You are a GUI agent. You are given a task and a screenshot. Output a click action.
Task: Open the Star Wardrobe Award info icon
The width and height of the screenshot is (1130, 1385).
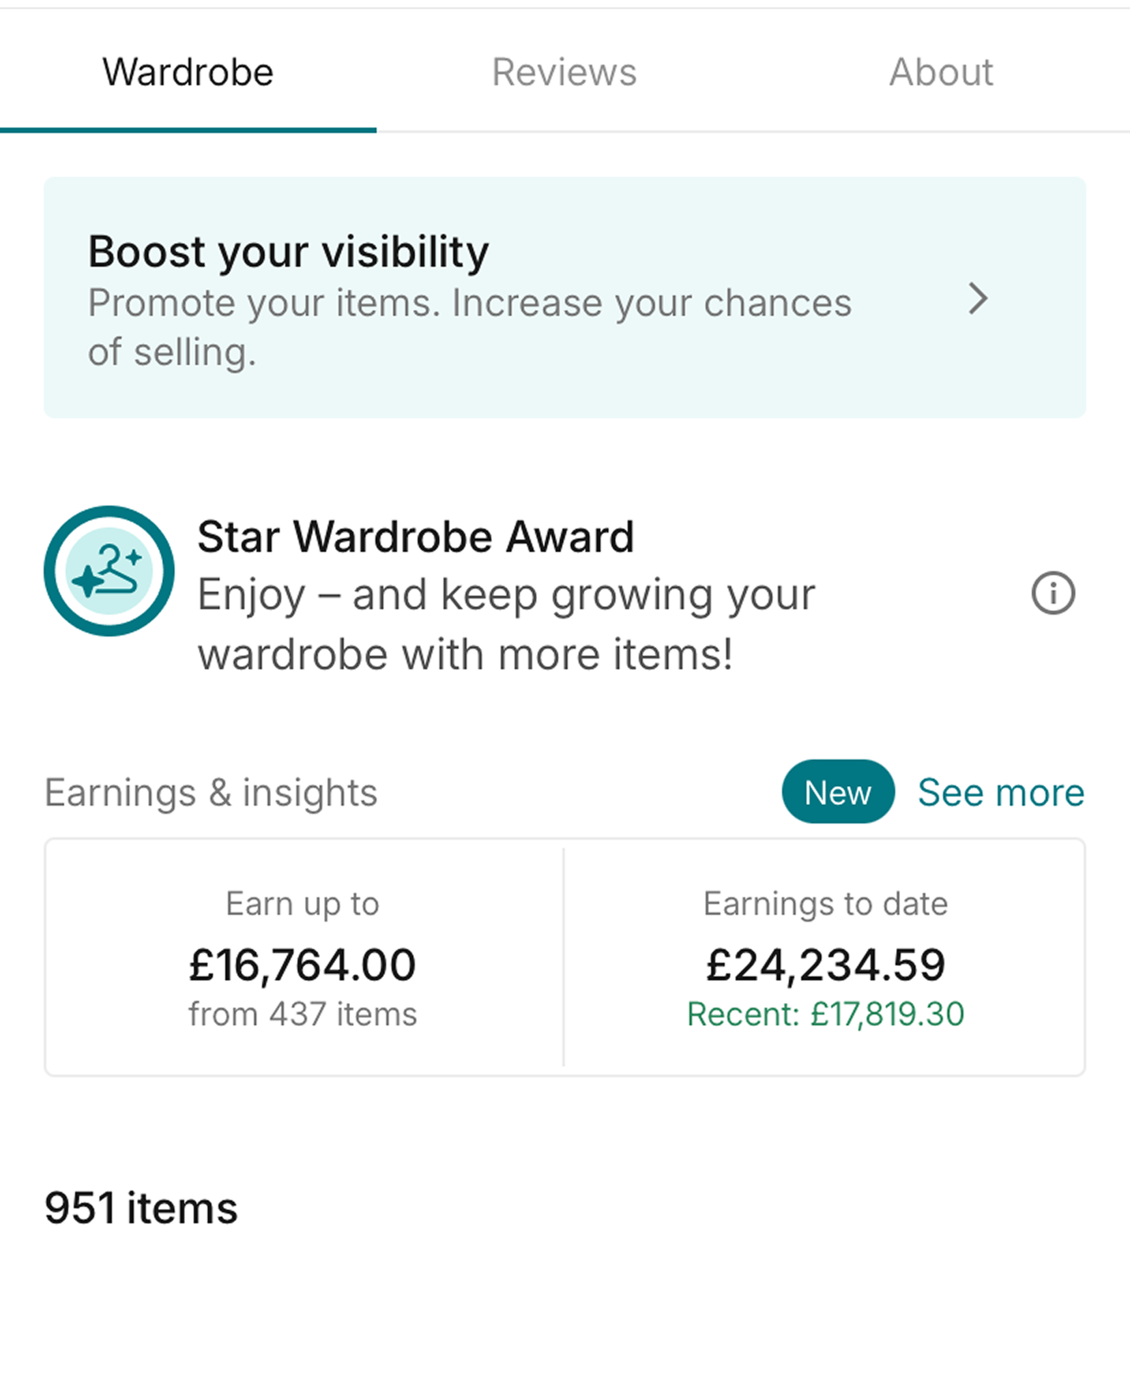coord(1053,593)
